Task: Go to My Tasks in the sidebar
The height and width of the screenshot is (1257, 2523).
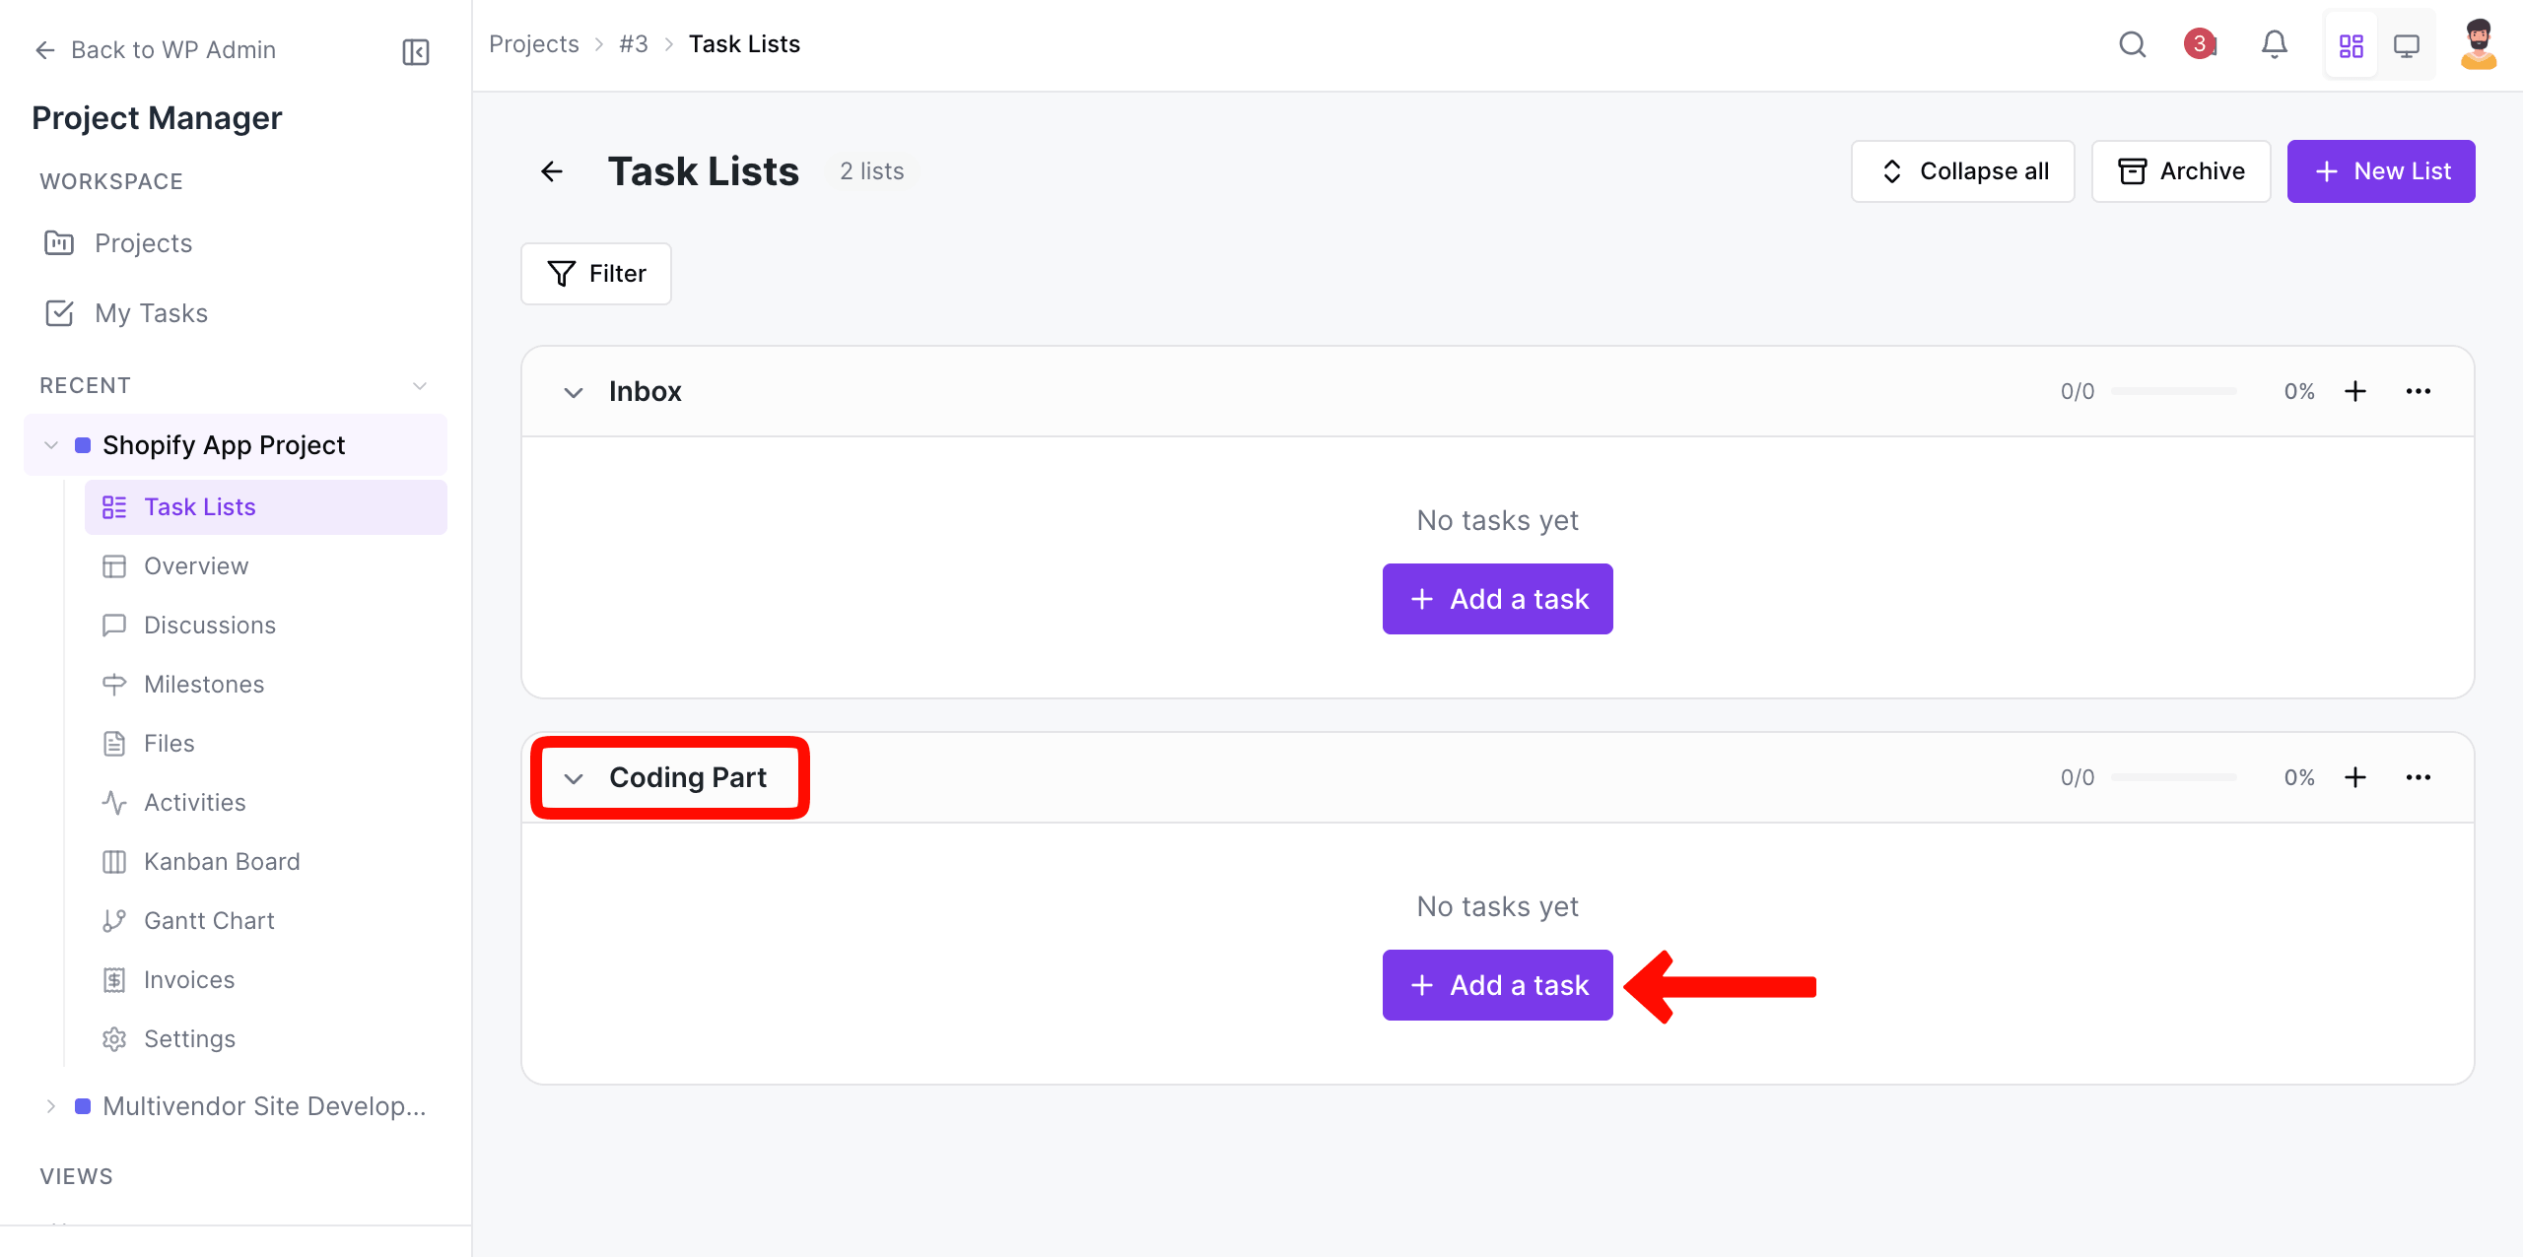Action: [151, 312]
